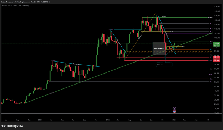Click the W.Trend label on the green trendline
The height and width of the screenshot is (130, 223).
(52, 93)
